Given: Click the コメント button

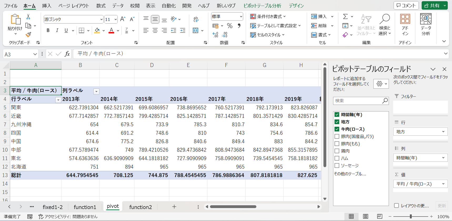Looking at the screenshot, I should click(x=406, y=6).
